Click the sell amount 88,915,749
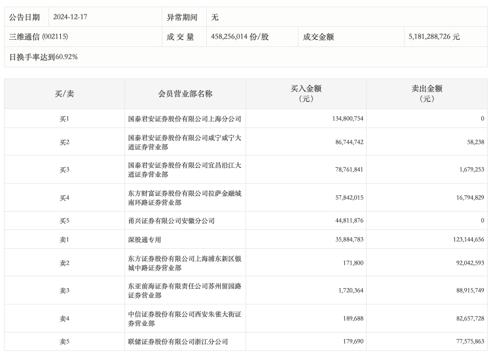 [470, 291]
